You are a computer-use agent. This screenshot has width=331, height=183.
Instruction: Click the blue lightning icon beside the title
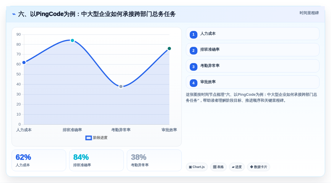[x=14, y=14]
